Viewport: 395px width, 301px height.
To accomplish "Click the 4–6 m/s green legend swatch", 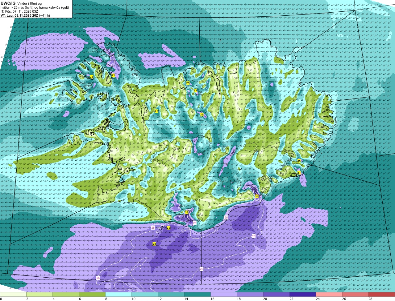I will point(66,295).
